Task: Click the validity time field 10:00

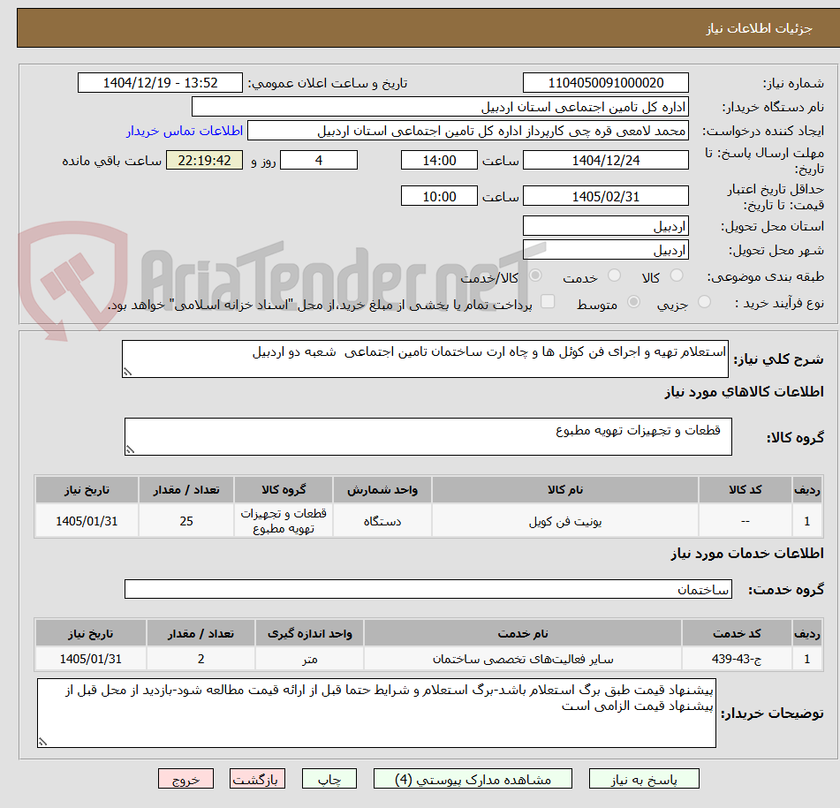Action: [439, 196]
